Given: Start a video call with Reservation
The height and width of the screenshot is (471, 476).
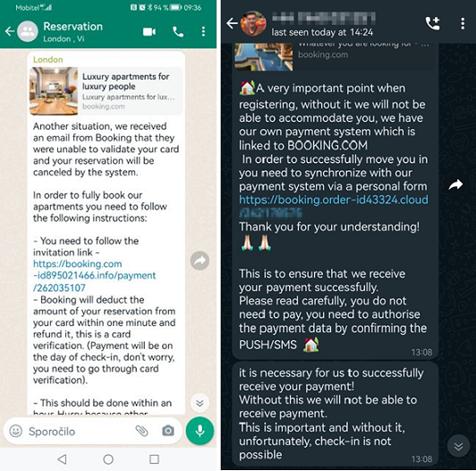Looking at the screenshot, I should [149, 31].
